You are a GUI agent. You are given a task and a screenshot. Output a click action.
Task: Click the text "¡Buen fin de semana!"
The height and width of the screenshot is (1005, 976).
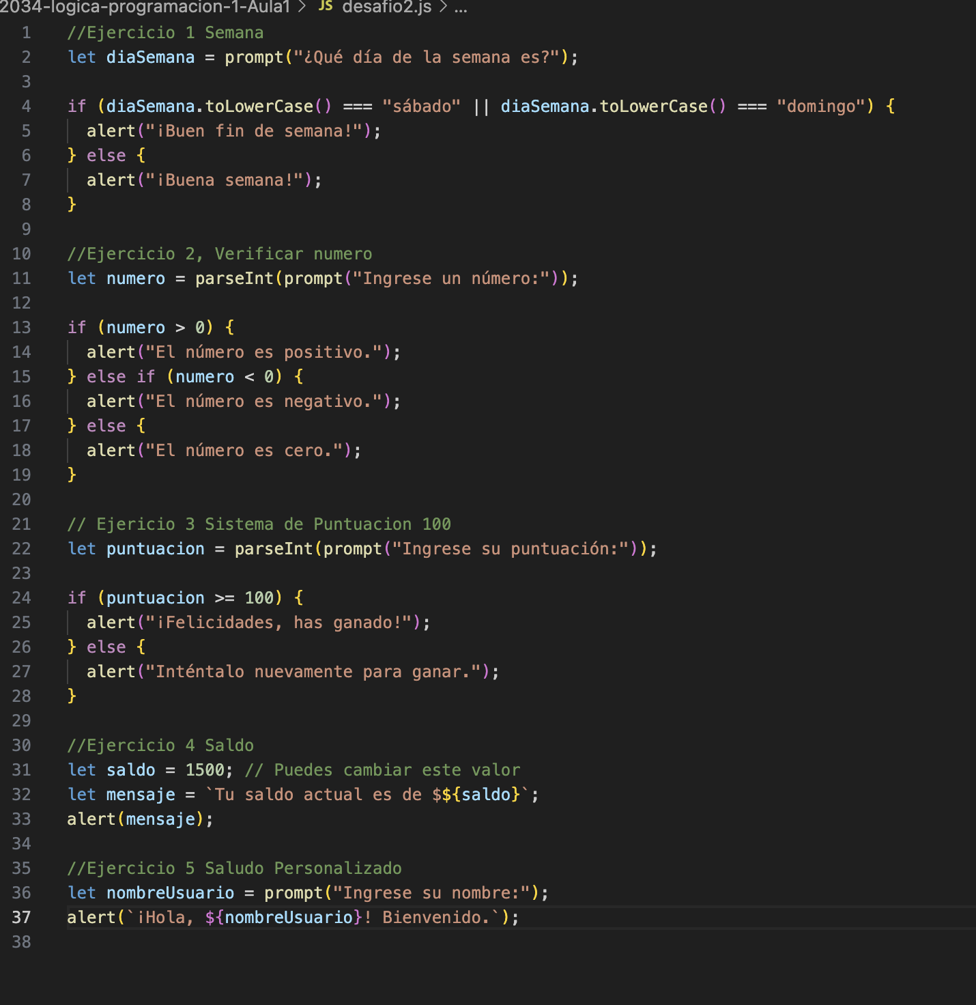254,131
